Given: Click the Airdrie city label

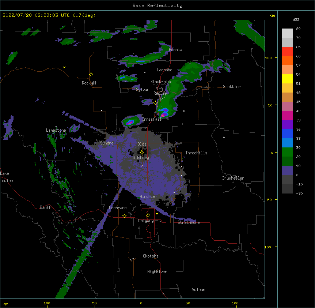Looking at the screenshot, I should (148, 196).
